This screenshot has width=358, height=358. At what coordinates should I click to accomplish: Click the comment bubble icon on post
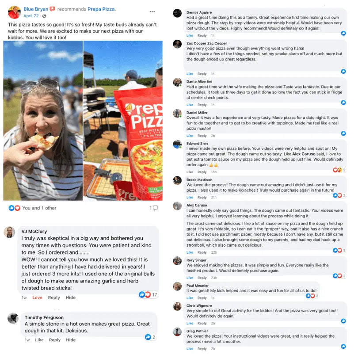[156, 208]
